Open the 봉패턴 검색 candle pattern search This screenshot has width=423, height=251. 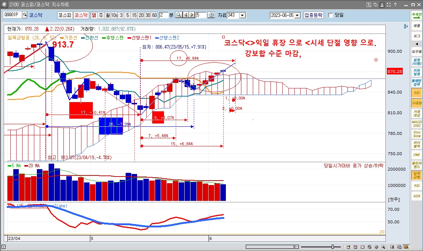(x=417, y=82)
